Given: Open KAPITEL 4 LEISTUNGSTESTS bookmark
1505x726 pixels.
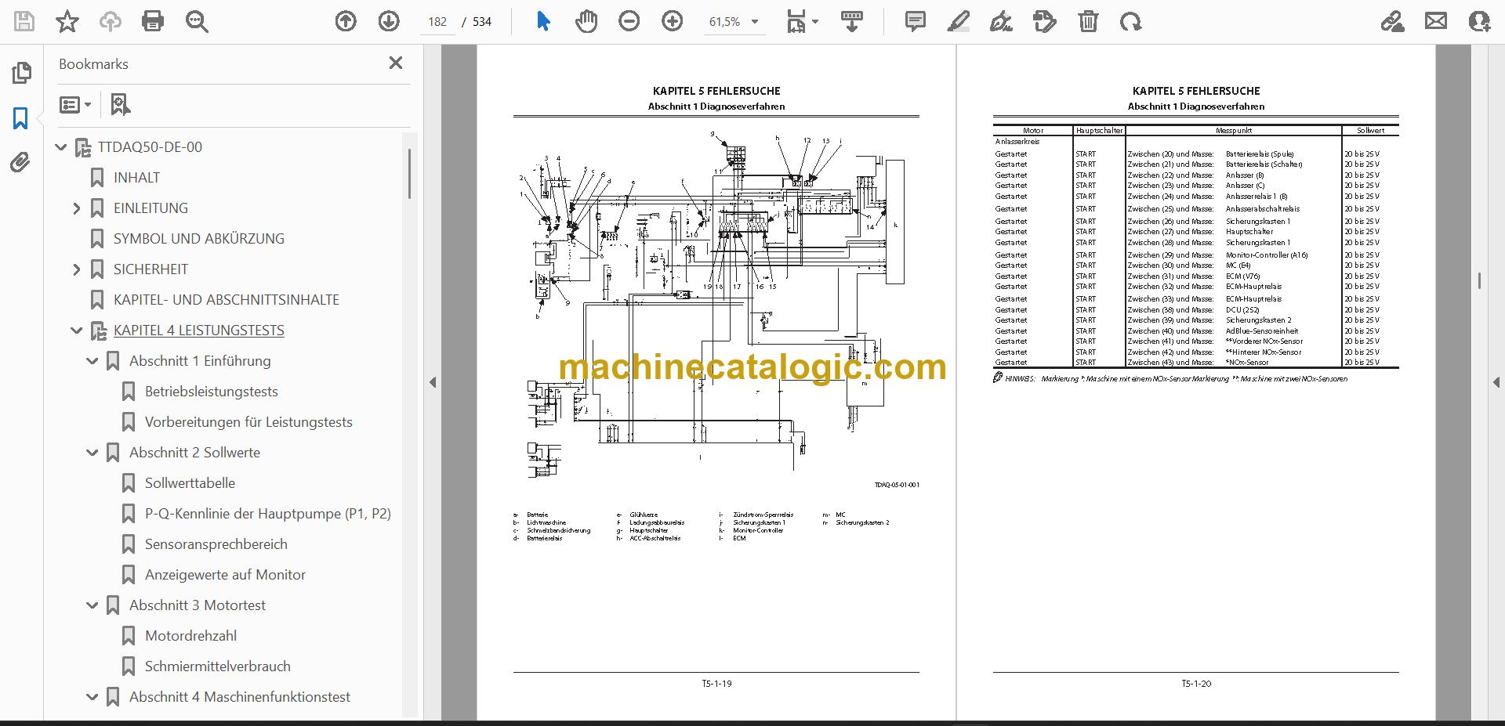Looking at the screenshot, I should point(198,330).
